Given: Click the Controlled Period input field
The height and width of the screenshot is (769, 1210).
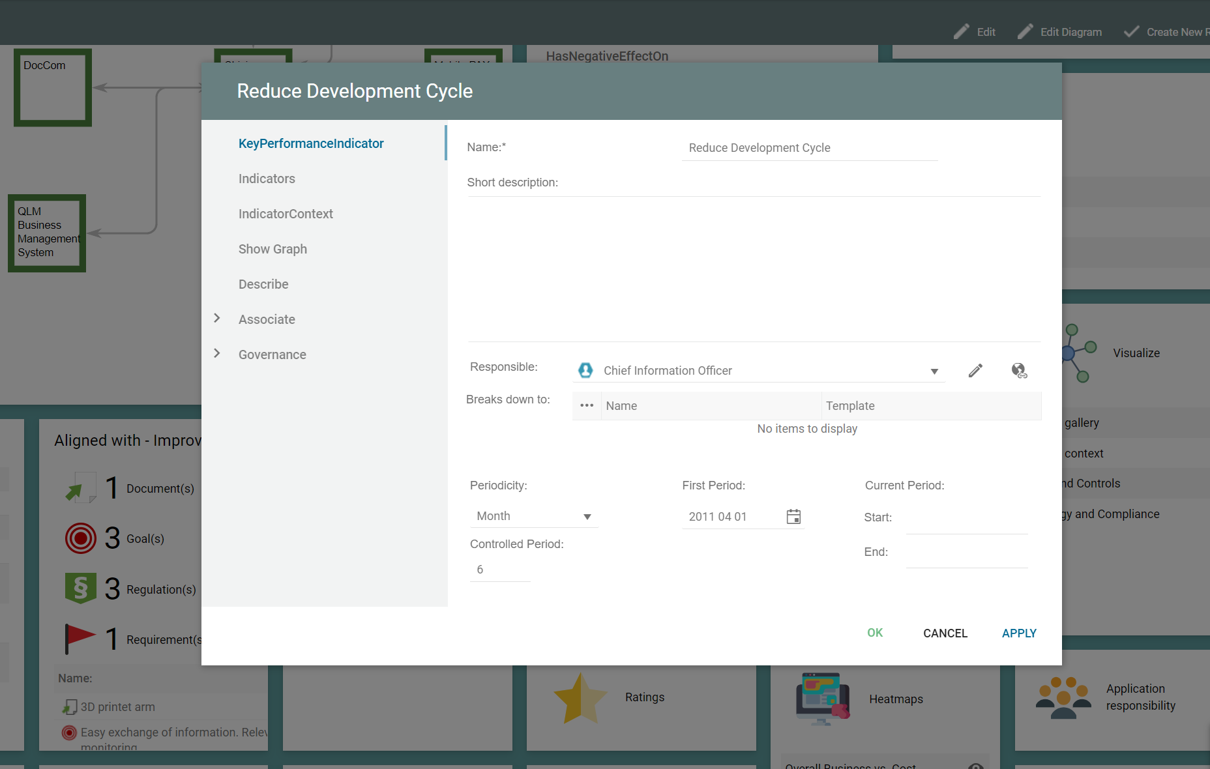Looking at the screenshot, I should pos(499,570).
